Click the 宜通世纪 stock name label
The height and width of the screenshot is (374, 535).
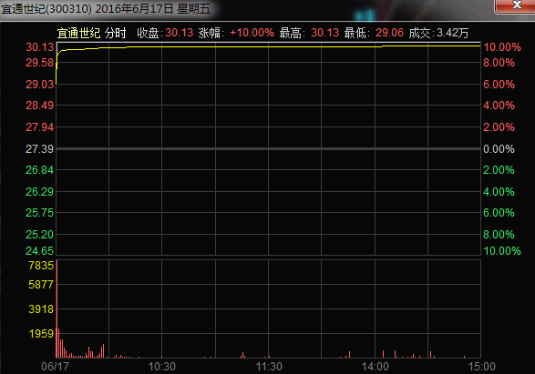click(78, 33)
